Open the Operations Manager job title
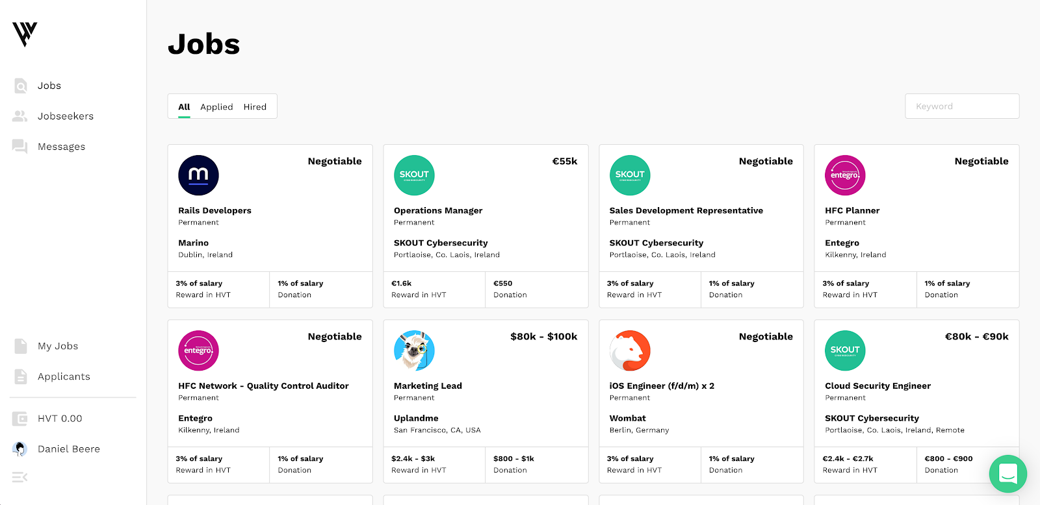 [438, 210]
